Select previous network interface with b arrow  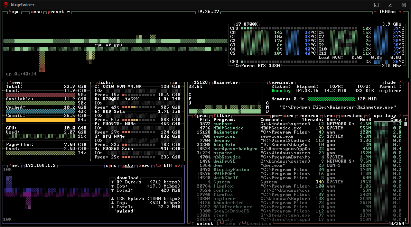[158, 166]
